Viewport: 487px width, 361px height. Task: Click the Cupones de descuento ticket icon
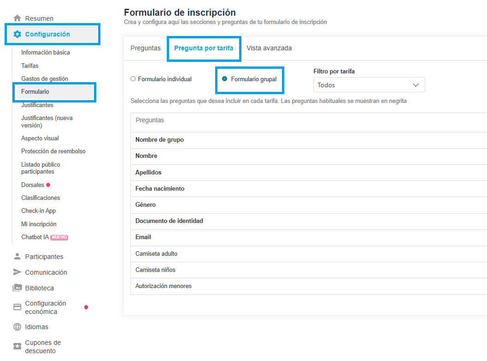pos(18,347)
